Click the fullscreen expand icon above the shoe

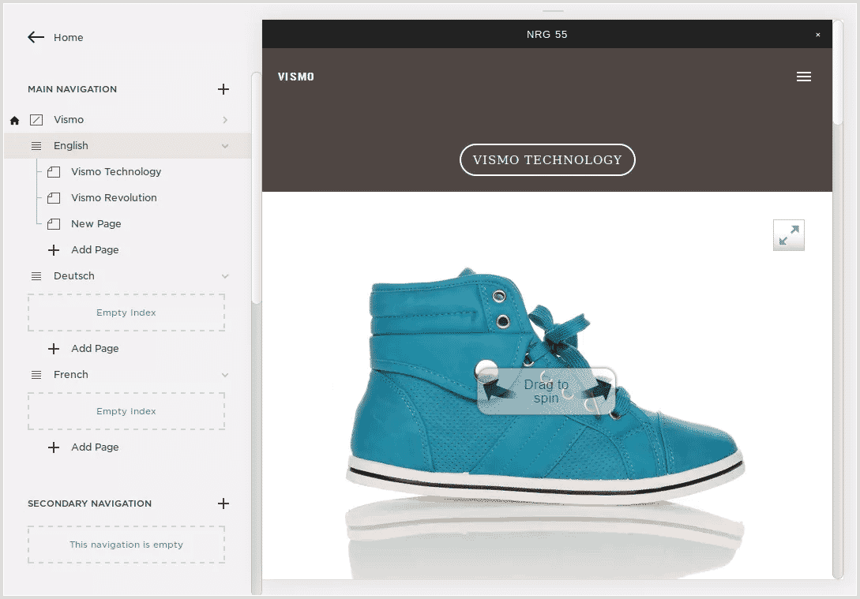[788, 235]
